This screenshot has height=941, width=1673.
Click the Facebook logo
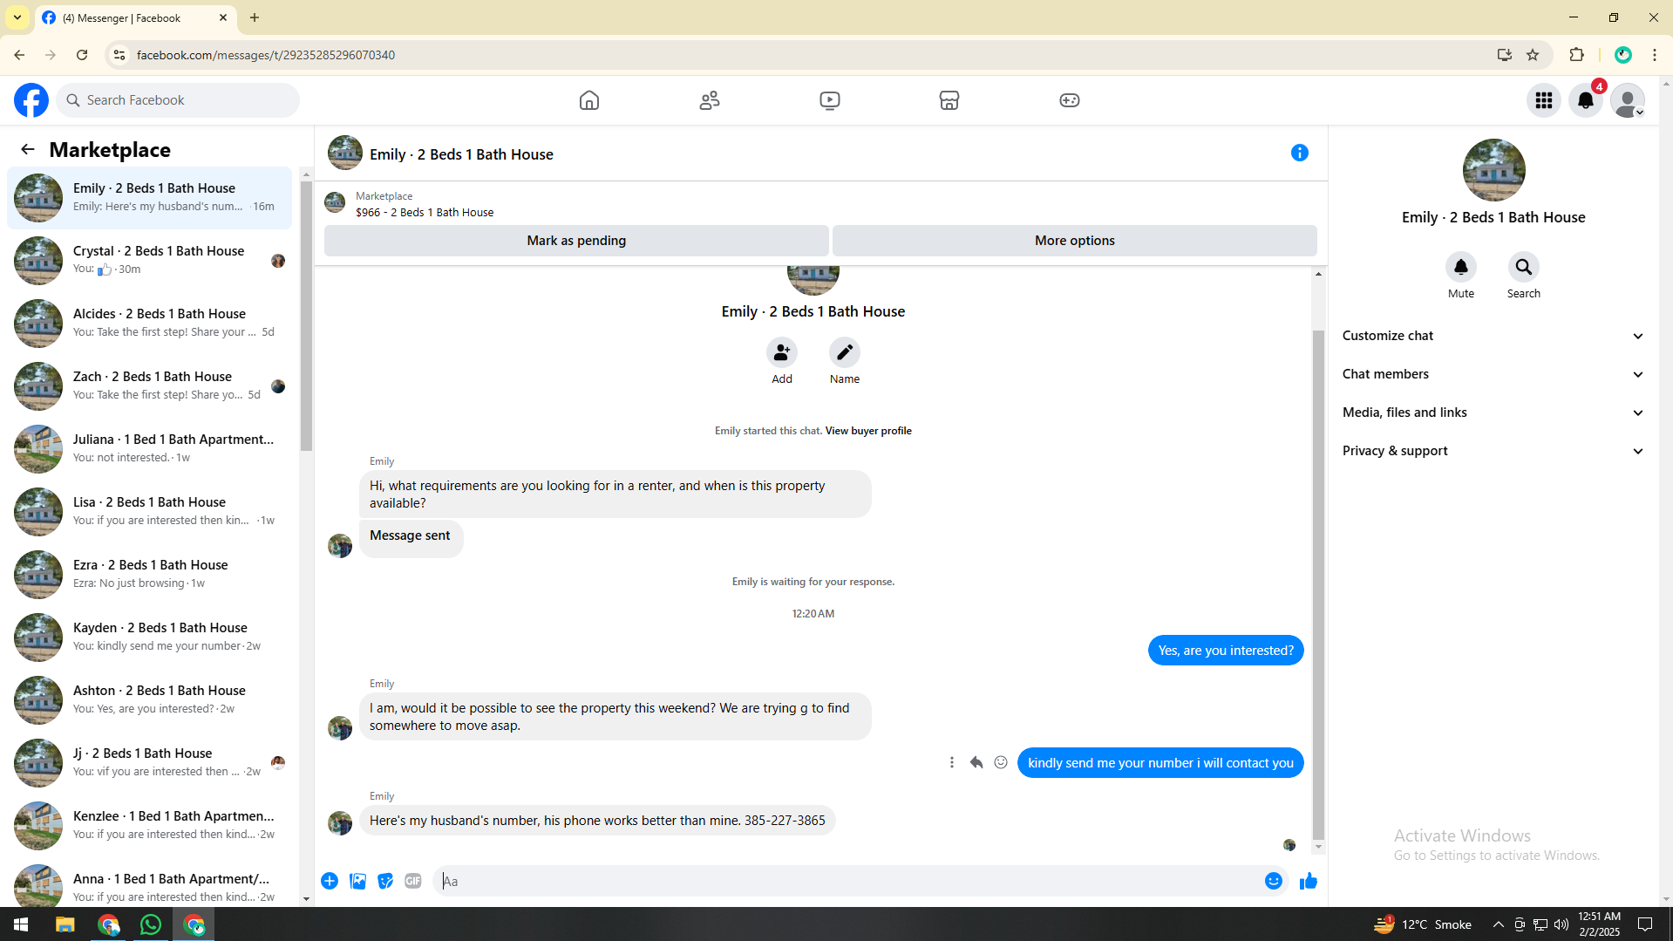tap(31, 100)
